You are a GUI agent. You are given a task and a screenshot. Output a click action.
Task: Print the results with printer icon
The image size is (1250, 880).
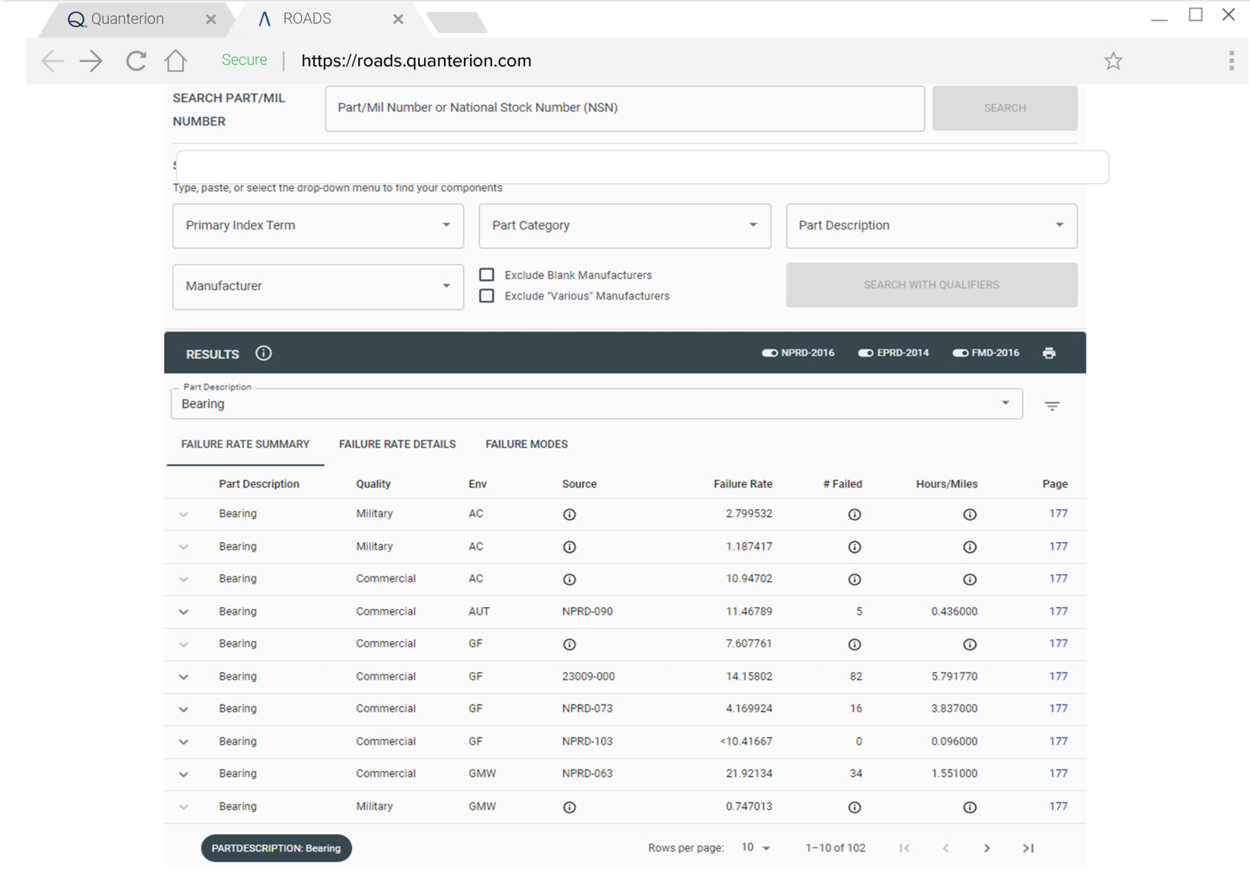[x=1049, y=353]
